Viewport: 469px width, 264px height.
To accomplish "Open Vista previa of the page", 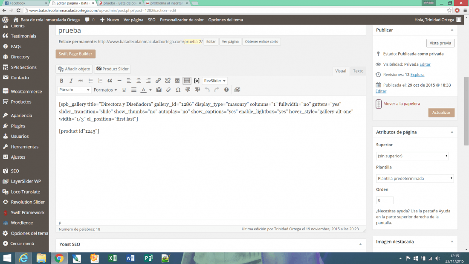I will click(440, 43).
